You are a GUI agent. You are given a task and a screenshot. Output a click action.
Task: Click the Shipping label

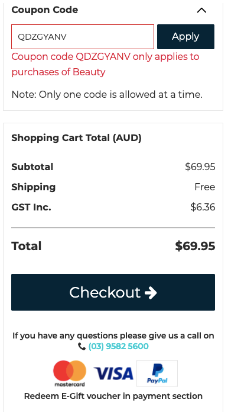tap(34, 187)
